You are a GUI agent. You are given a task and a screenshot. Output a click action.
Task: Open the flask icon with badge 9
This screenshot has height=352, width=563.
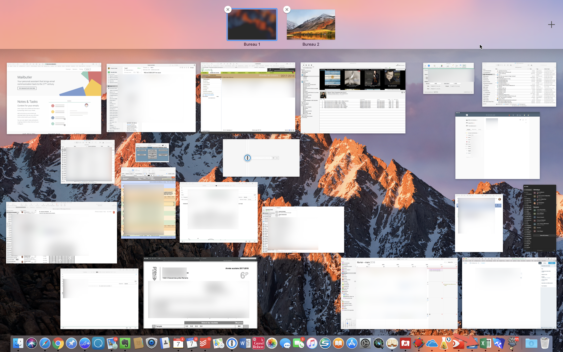445,343
